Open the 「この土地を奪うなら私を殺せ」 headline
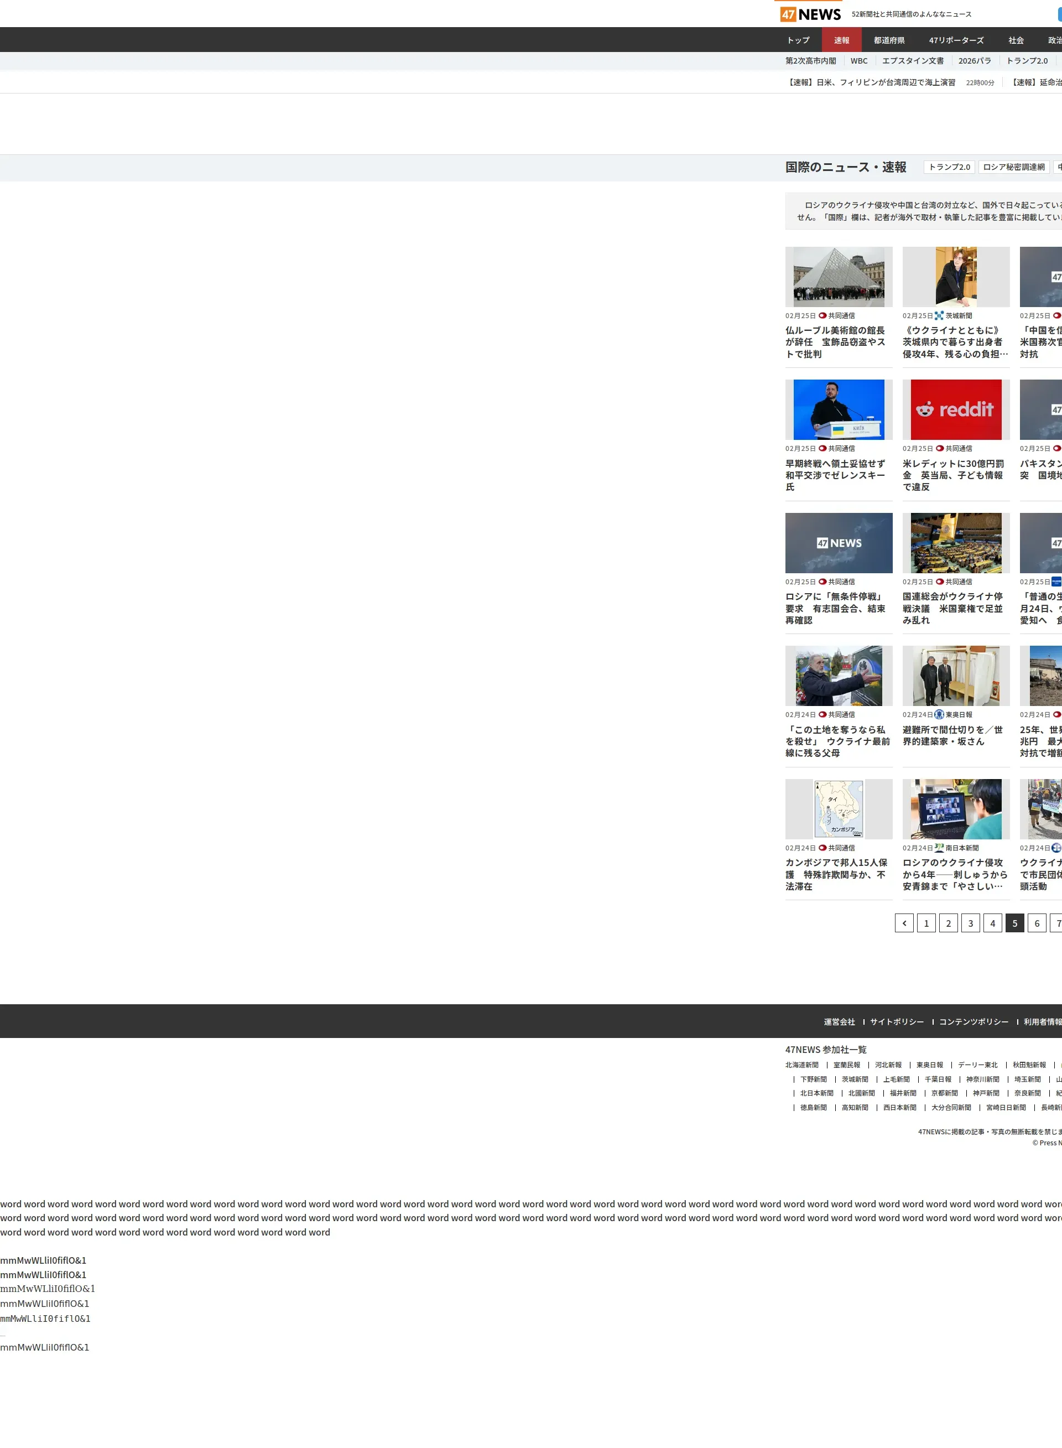Viewport: 1062px width, 1448px height. 837,741
